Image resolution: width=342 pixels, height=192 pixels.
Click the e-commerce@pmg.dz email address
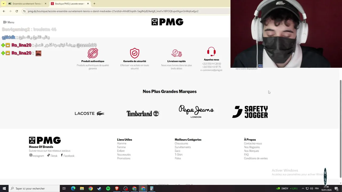[x=211, y=70]
